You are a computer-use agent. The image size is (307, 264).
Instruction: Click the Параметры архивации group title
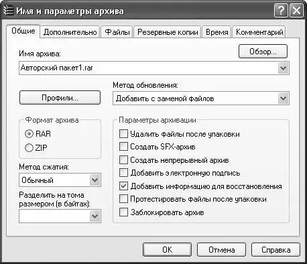pyautogui.click(x=158, y=120)
